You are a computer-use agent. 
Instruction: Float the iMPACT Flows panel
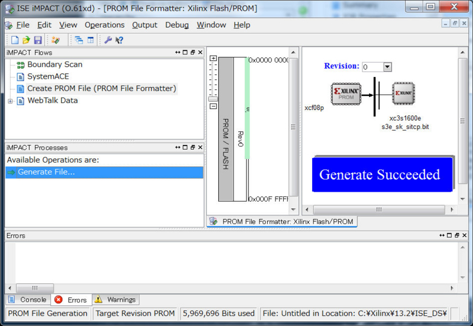[193, 52]
